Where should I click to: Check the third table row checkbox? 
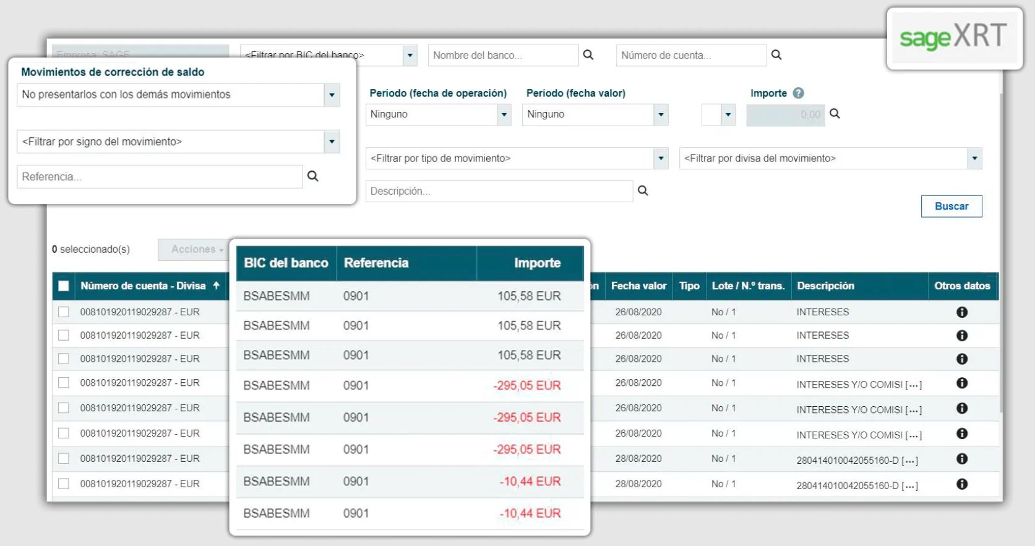(x=64, y=359)
